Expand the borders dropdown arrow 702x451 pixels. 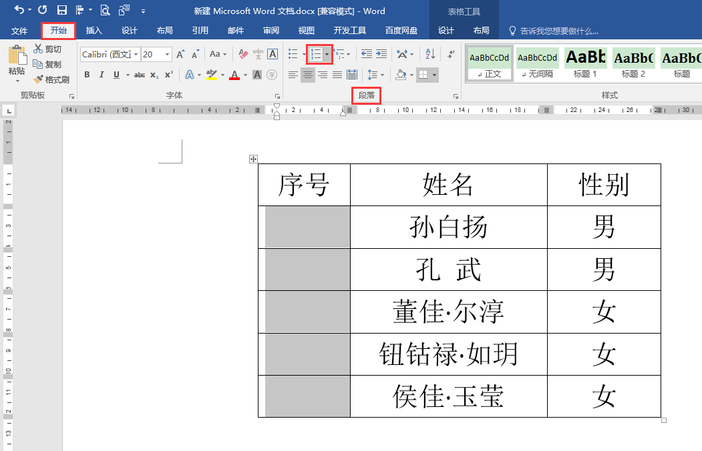(434, 75)
